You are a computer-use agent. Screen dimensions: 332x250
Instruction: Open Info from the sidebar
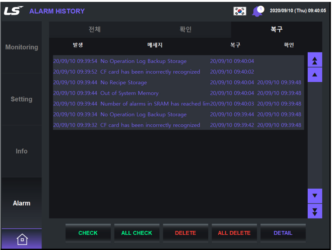pyautogui.click(x=21, y=151)
